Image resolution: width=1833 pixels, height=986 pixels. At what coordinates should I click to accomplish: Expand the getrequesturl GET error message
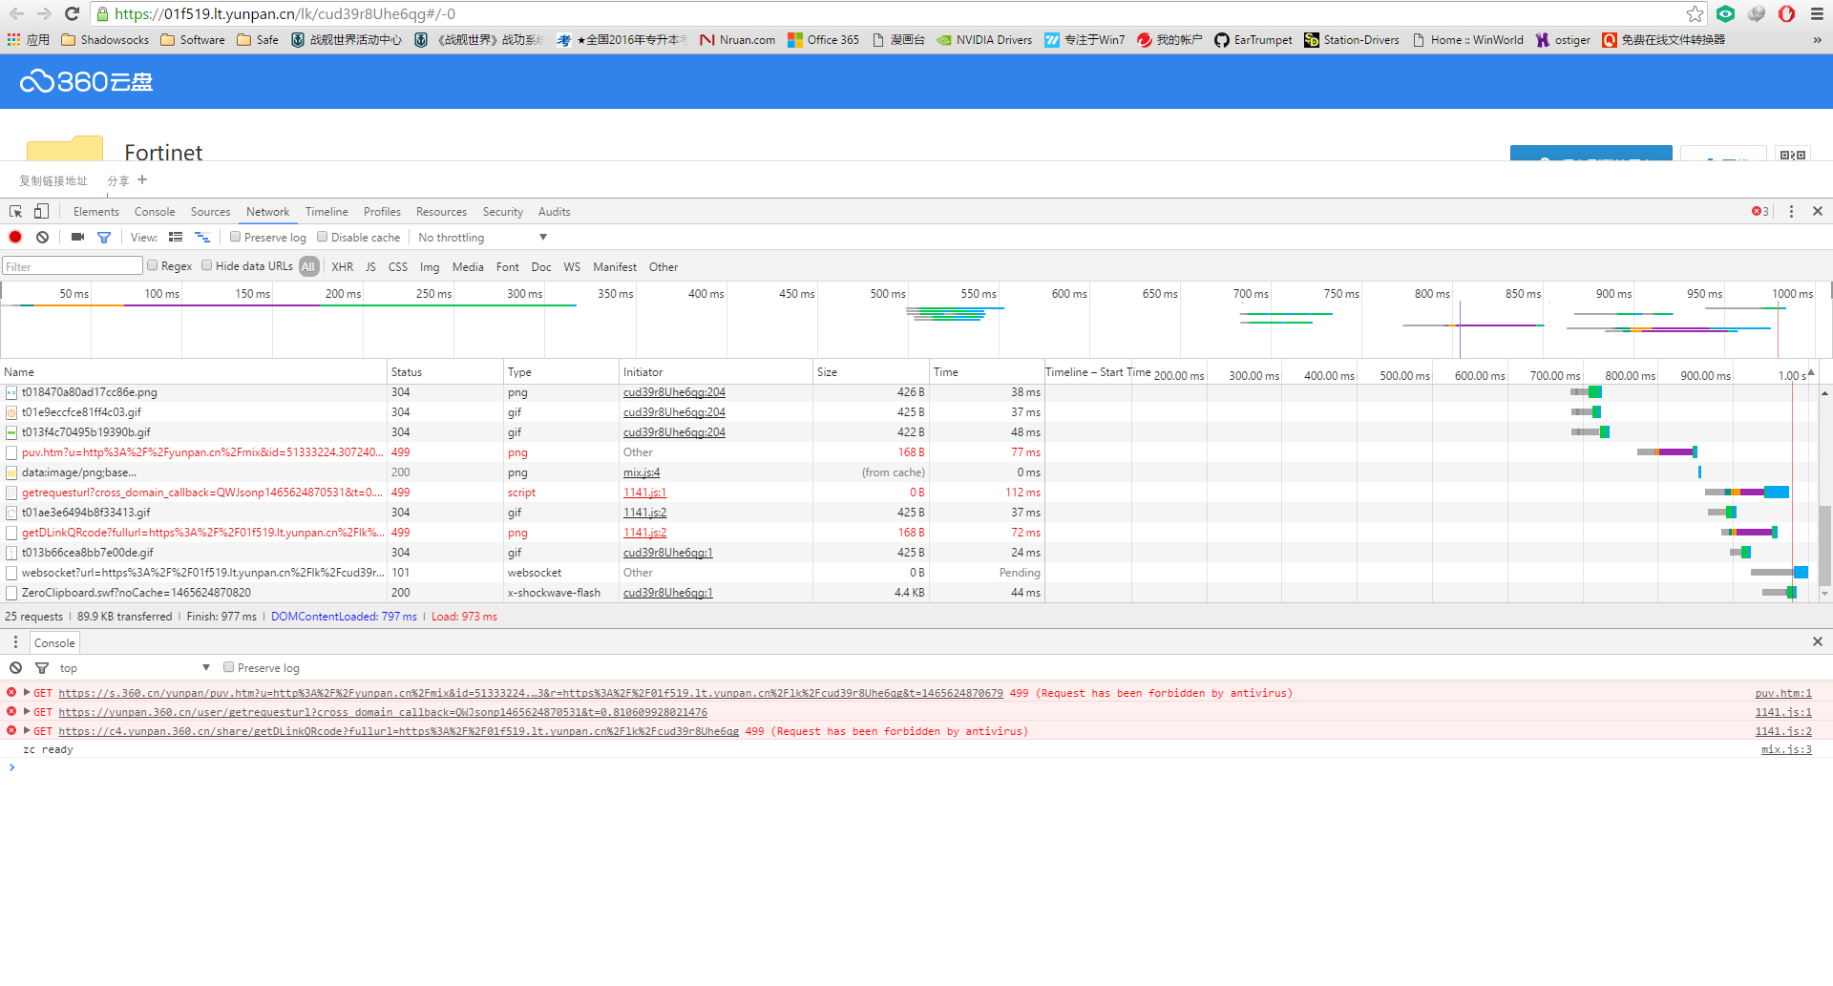tap(27, 711)
